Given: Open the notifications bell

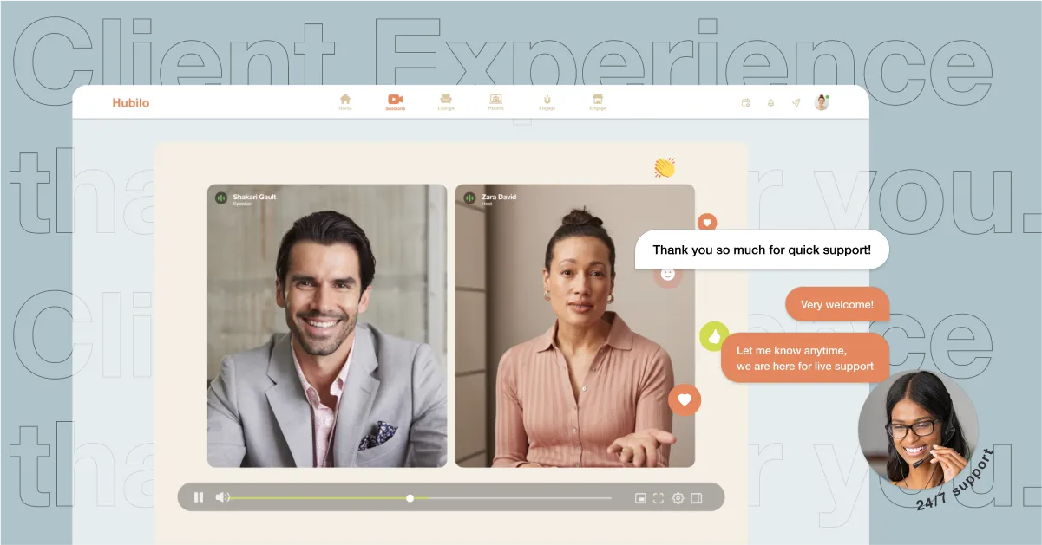Looking at the screenshot, I should pyautogui.click(x=770, y=103).
